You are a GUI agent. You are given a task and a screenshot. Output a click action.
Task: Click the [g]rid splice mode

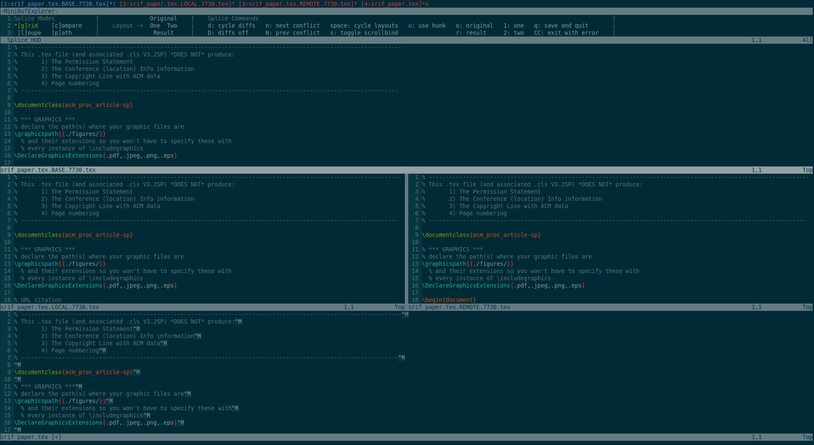pos(26,25)
